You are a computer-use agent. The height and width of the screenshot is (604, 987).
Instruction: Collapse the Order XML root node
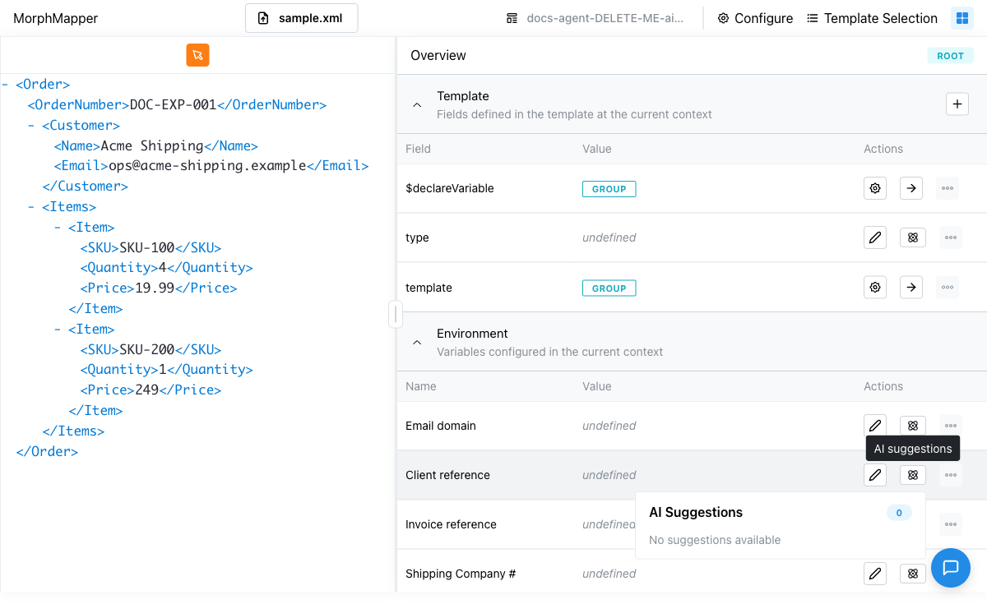pyautogui.click(x=6, y=85)
